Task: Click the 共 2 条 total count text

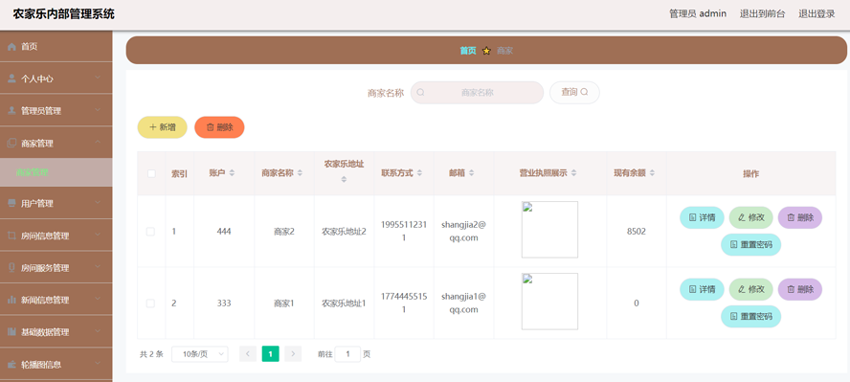Action: coord(151,354)
